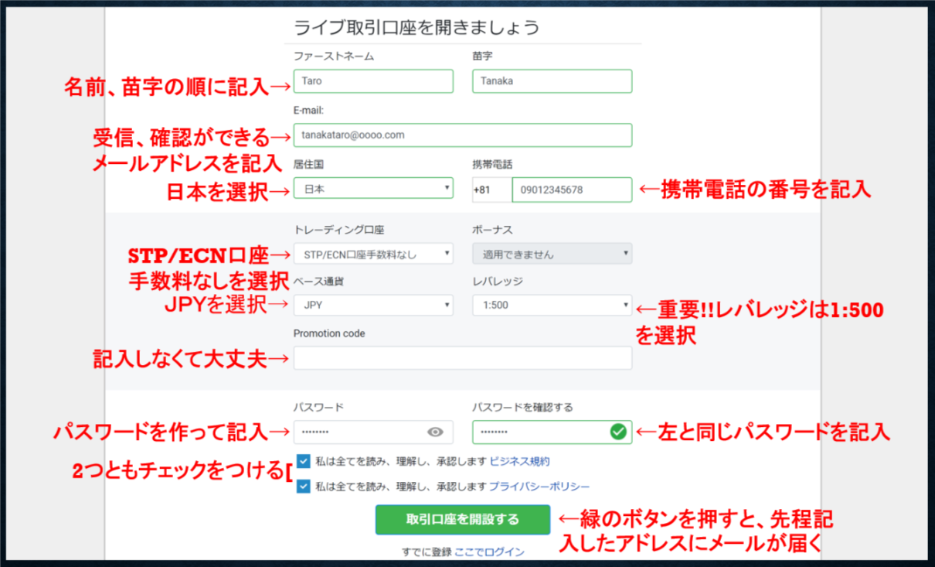
Task: Click the 携帯電話 phone number field
Action: [x=572, y=189]
